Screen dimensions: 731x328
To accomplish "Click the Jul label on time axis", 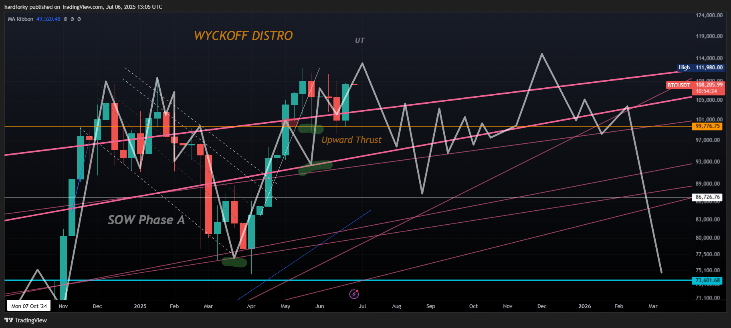I will pos(362,306).
